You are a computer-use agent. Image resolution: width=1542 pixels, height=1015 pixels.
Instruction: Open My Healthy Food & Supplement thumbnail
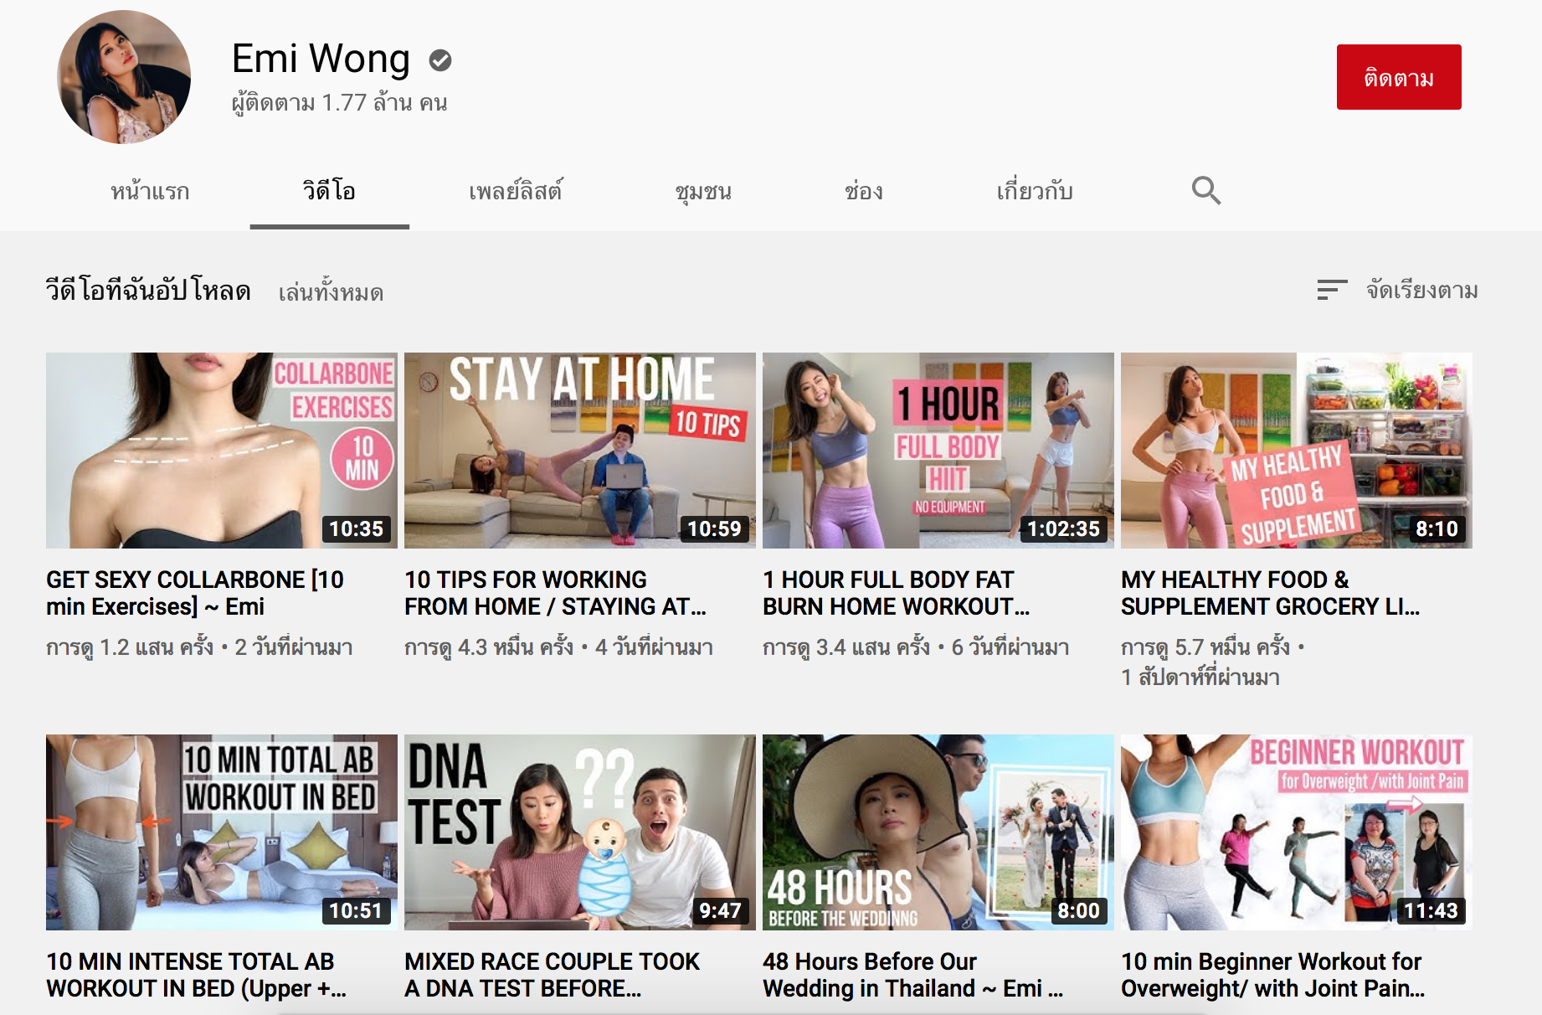click(1296, 451)
